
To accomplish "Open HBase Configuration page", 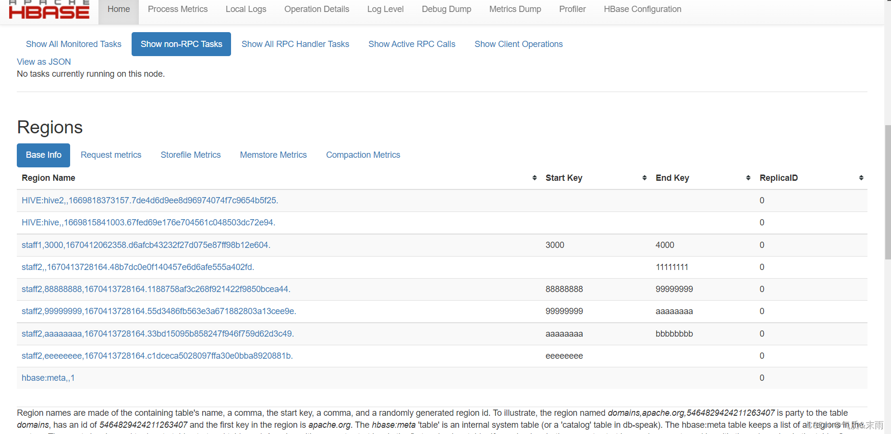I will pos(642,9).
